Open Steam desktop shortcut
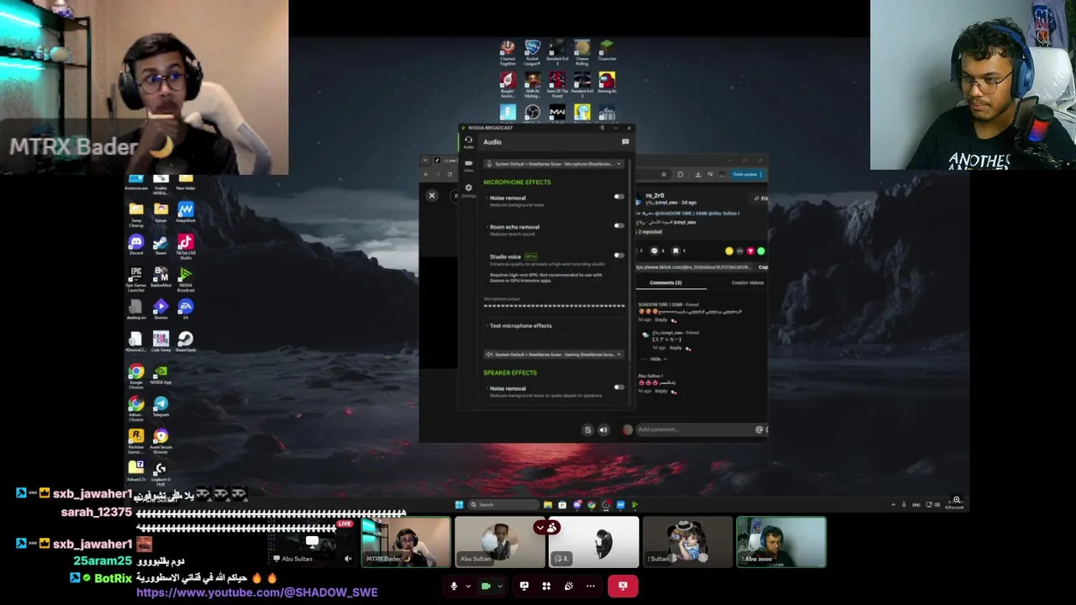1076x605 pixels. pos(161,245)
